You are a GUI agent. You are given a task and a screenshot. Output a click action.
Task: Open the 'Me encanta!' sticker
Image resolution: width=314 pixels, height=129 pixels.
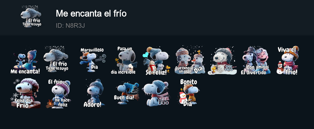coord(25,60)
